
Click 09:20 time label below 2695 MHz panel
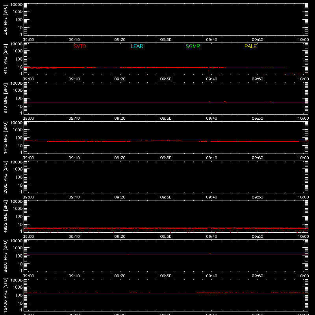pyautogui.click(x=120, y=197)
